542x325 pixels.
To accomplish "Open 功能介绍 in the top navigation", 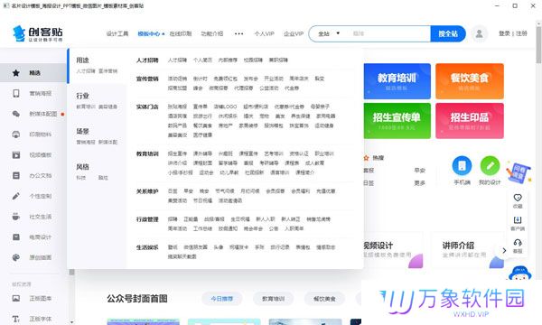I will click(212, 33).
